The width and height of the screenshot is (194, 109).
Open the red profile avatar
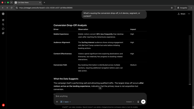tap(3, 105)
